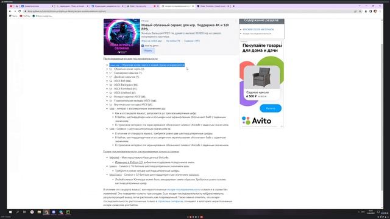Select the tab left of the active tab
This screenshot has width=390, height=219.
coord(142,6)
